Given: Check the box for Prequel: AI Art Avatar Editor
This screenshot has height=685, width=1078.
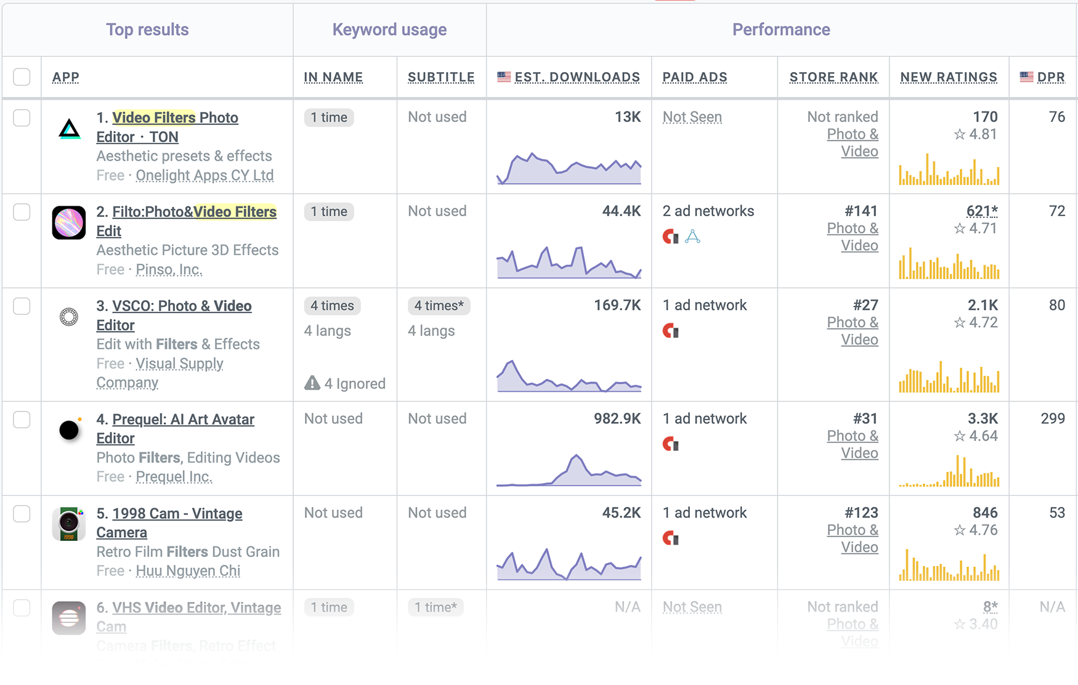Looking at the screenshot, I should 22,420.
